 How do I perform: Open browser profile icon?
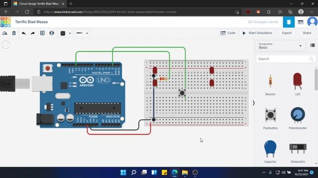[x=301, y=12]
